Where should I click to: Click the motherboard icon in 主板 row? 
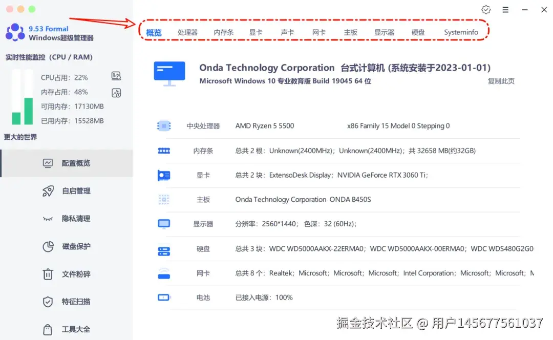pos(164,200)
